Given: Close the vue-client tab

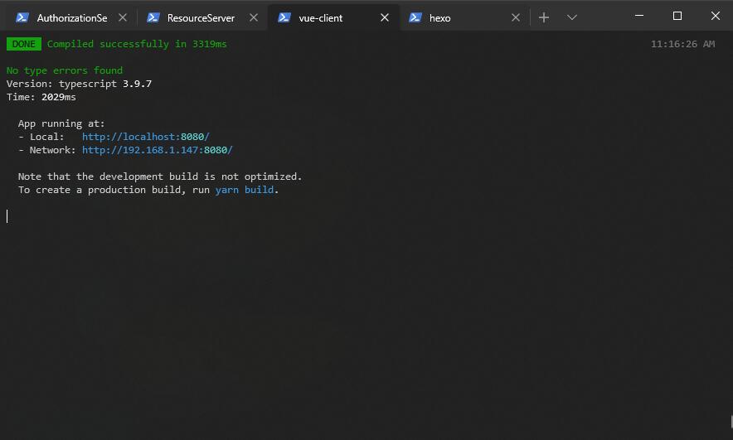Looking at the screenshot, I should tap(385, 17).
